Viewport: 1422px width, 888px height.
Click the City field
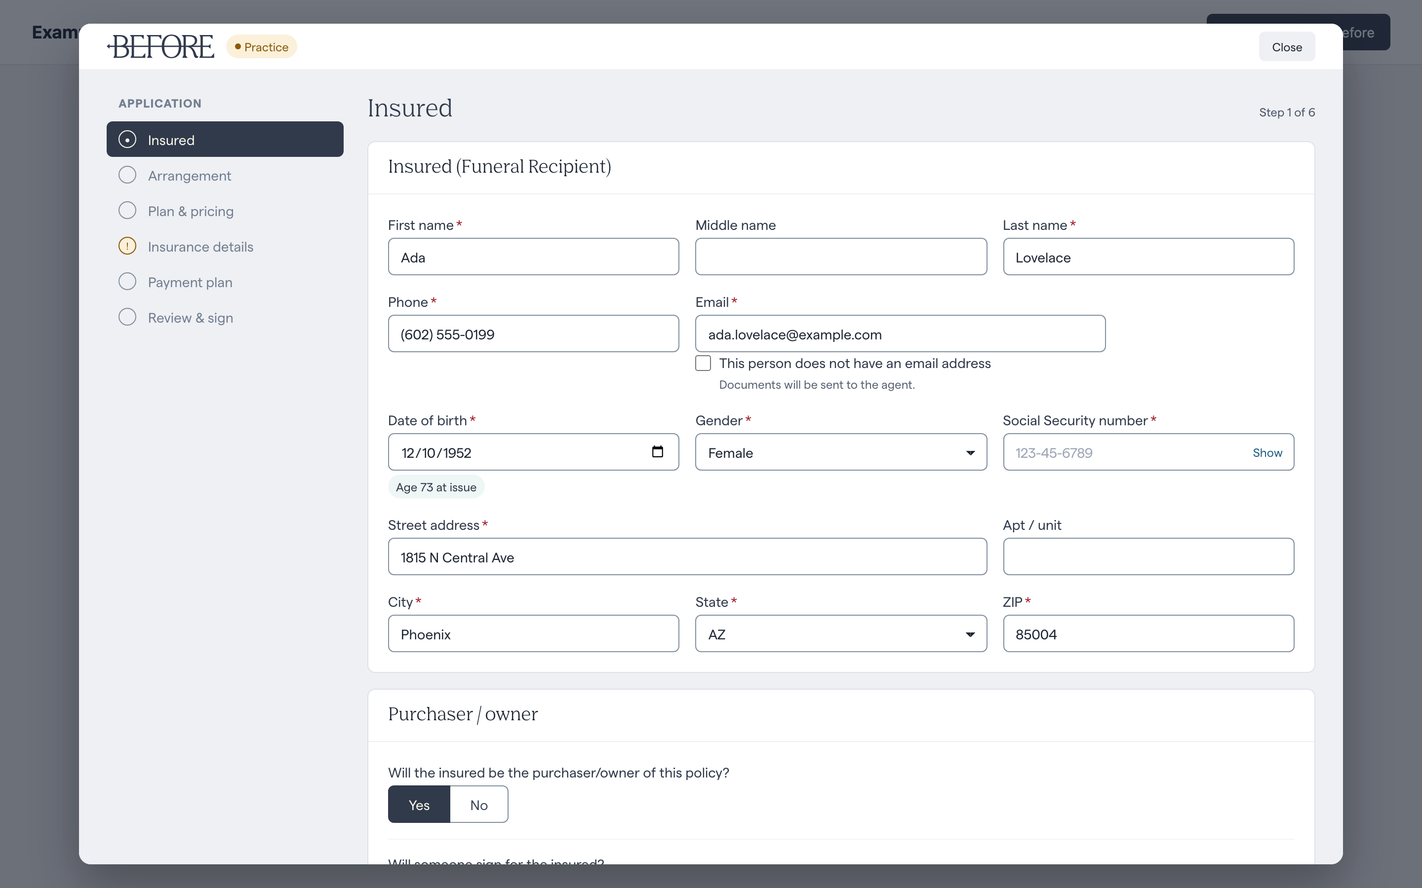pos(534,634)
